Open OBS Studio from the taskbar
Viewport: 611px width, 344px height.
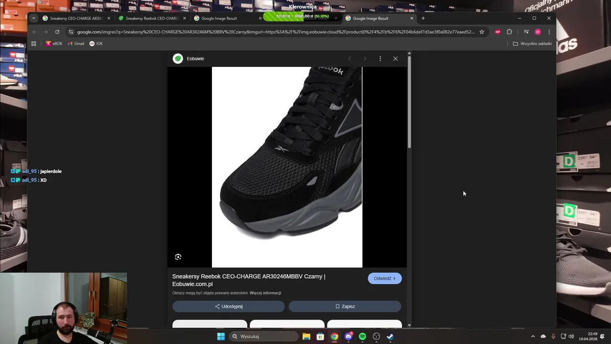click(376, 336)
